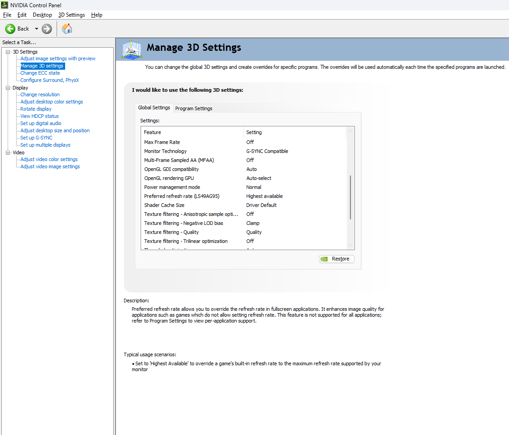Click the Manage 3D Settings header icon
Screen dimensions: 509x435
click(132, 50)
